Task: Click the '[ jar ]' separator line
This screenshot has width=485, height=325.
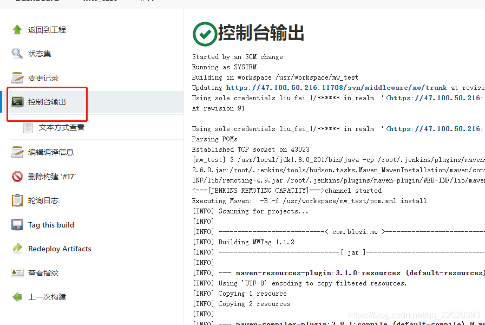Action: coord(339,252)
